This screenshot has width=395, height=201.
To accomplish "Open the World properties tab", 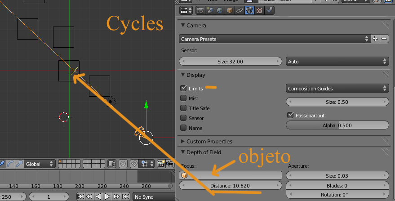I will pos(220,10).
